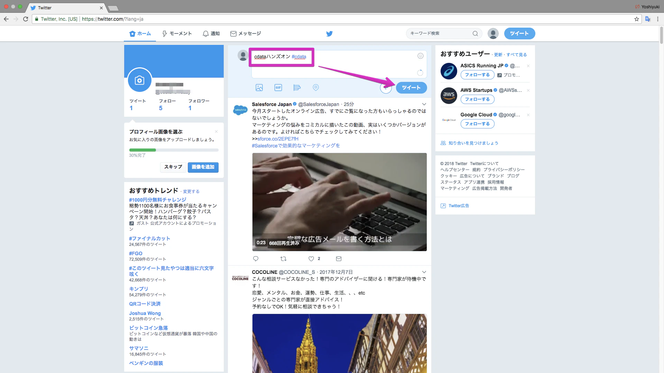Click the search magnifier icon
Viewport: 664px width, 373px height.
point(475,34)
